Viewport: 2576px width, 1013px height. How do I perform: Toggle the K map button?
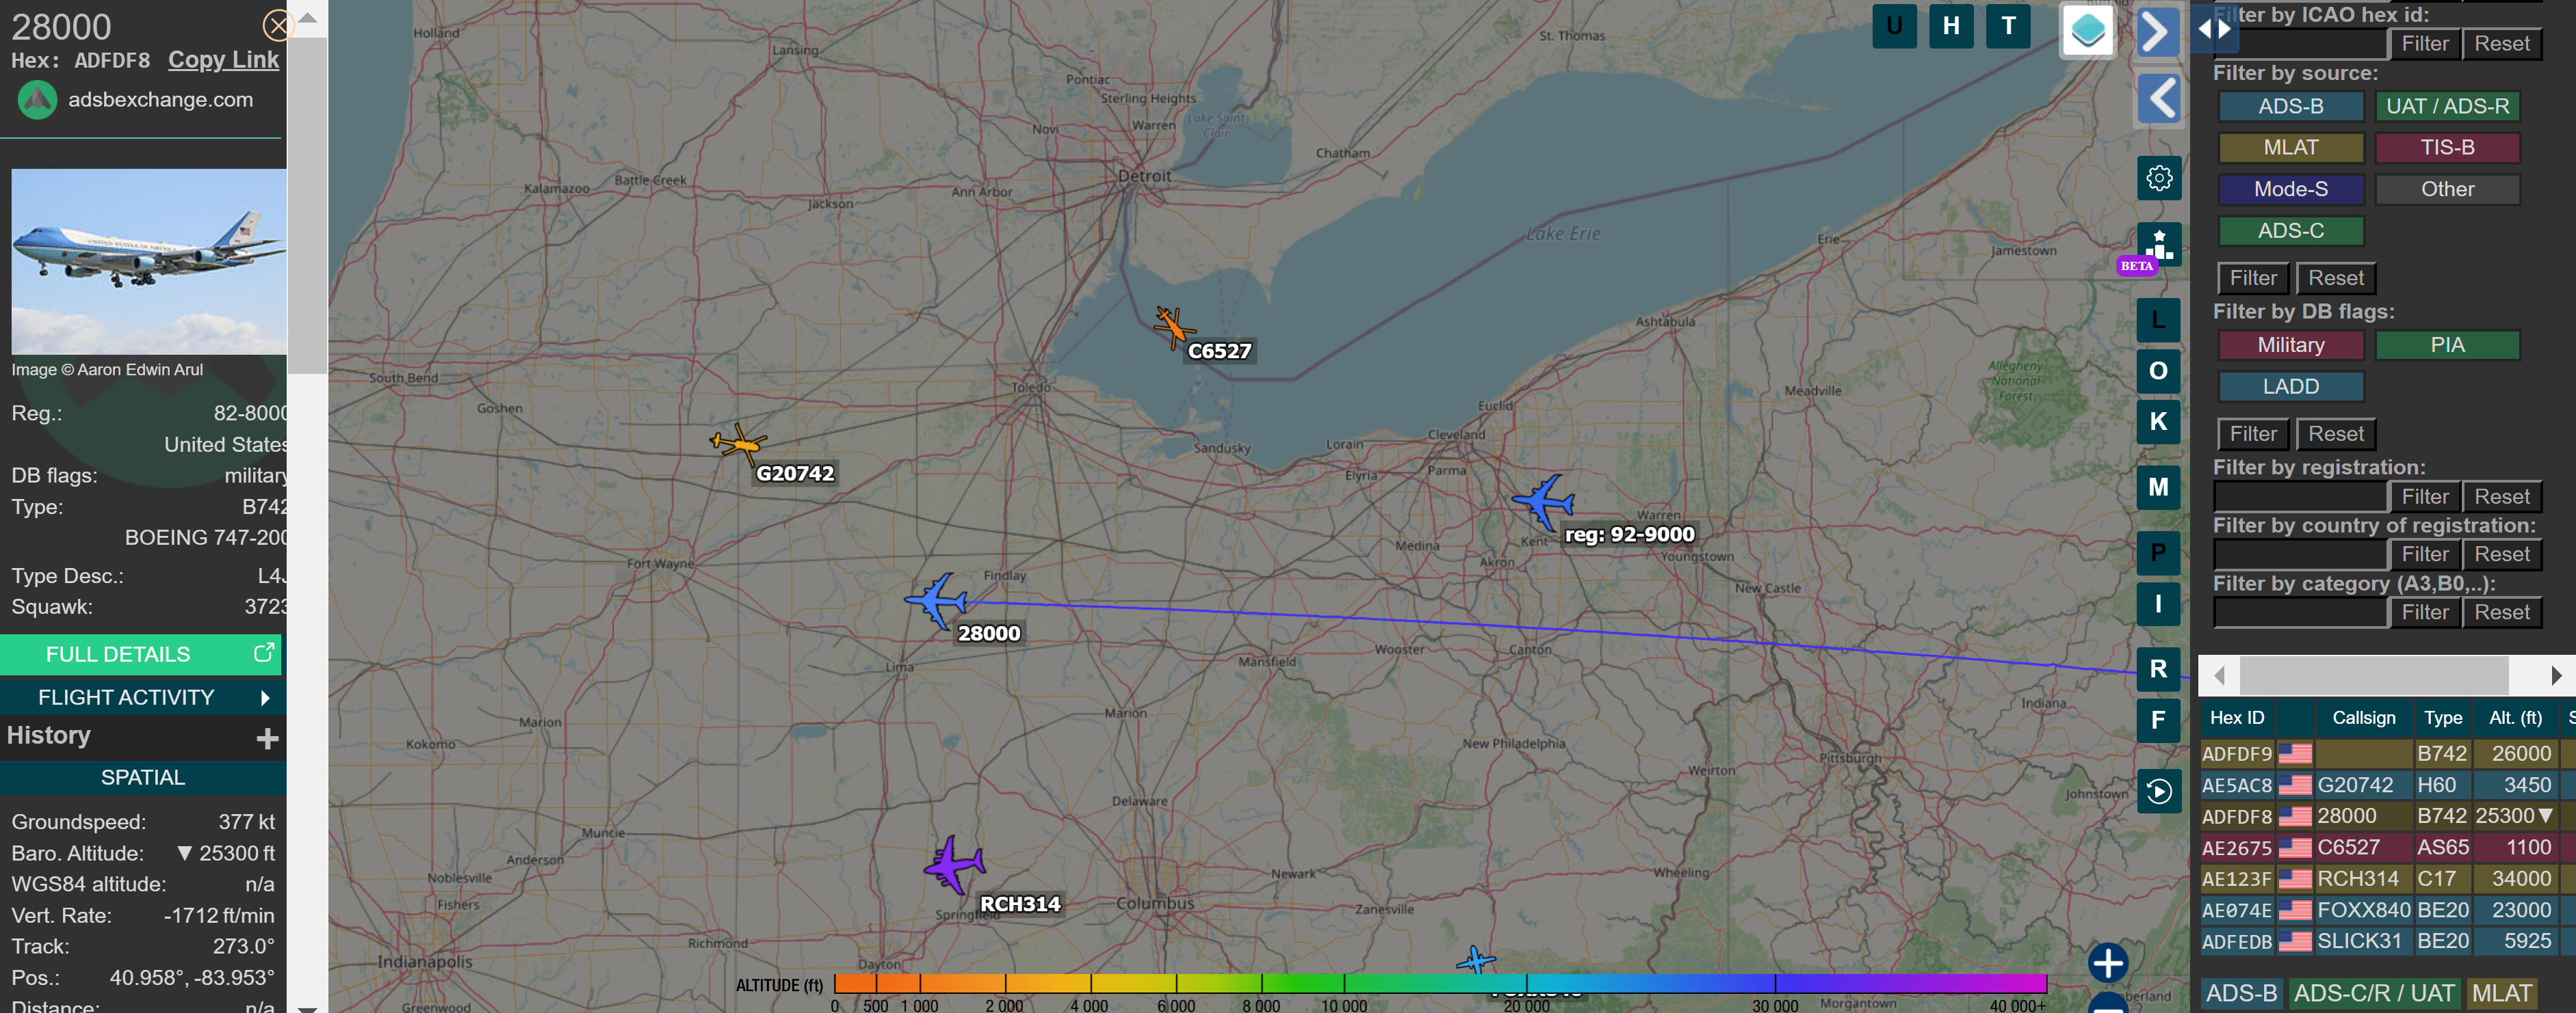coord(2158,422)
